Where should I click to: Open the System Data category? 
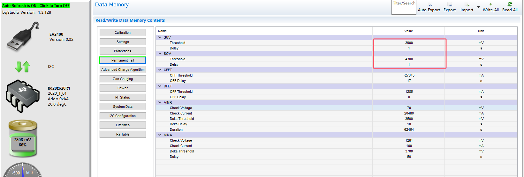point(123,107)
